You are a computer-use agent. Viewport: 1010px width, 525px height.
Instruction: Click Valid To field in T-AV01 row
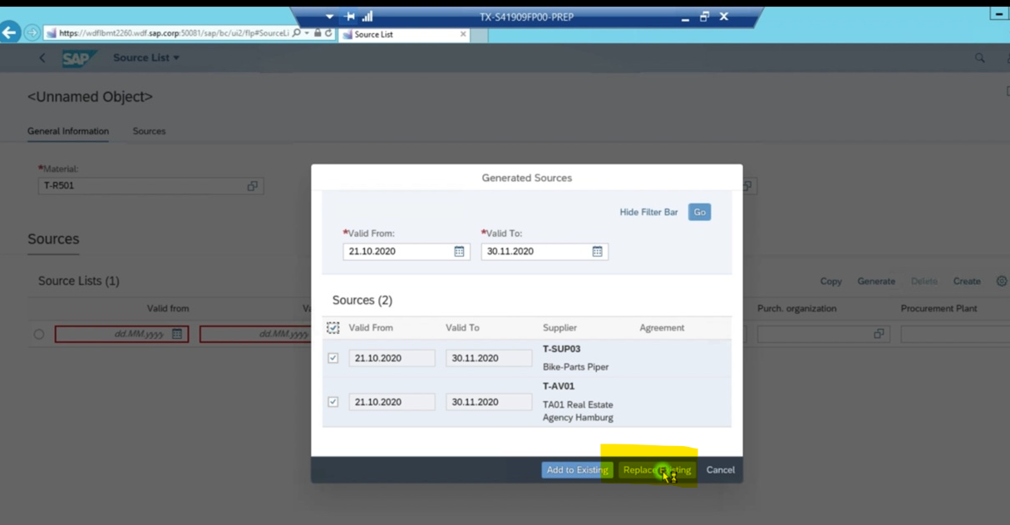point(489,402)
